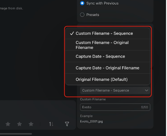
Task: Click the Custom Filename input containing Evoto
Action: click(x=115, y=107)
